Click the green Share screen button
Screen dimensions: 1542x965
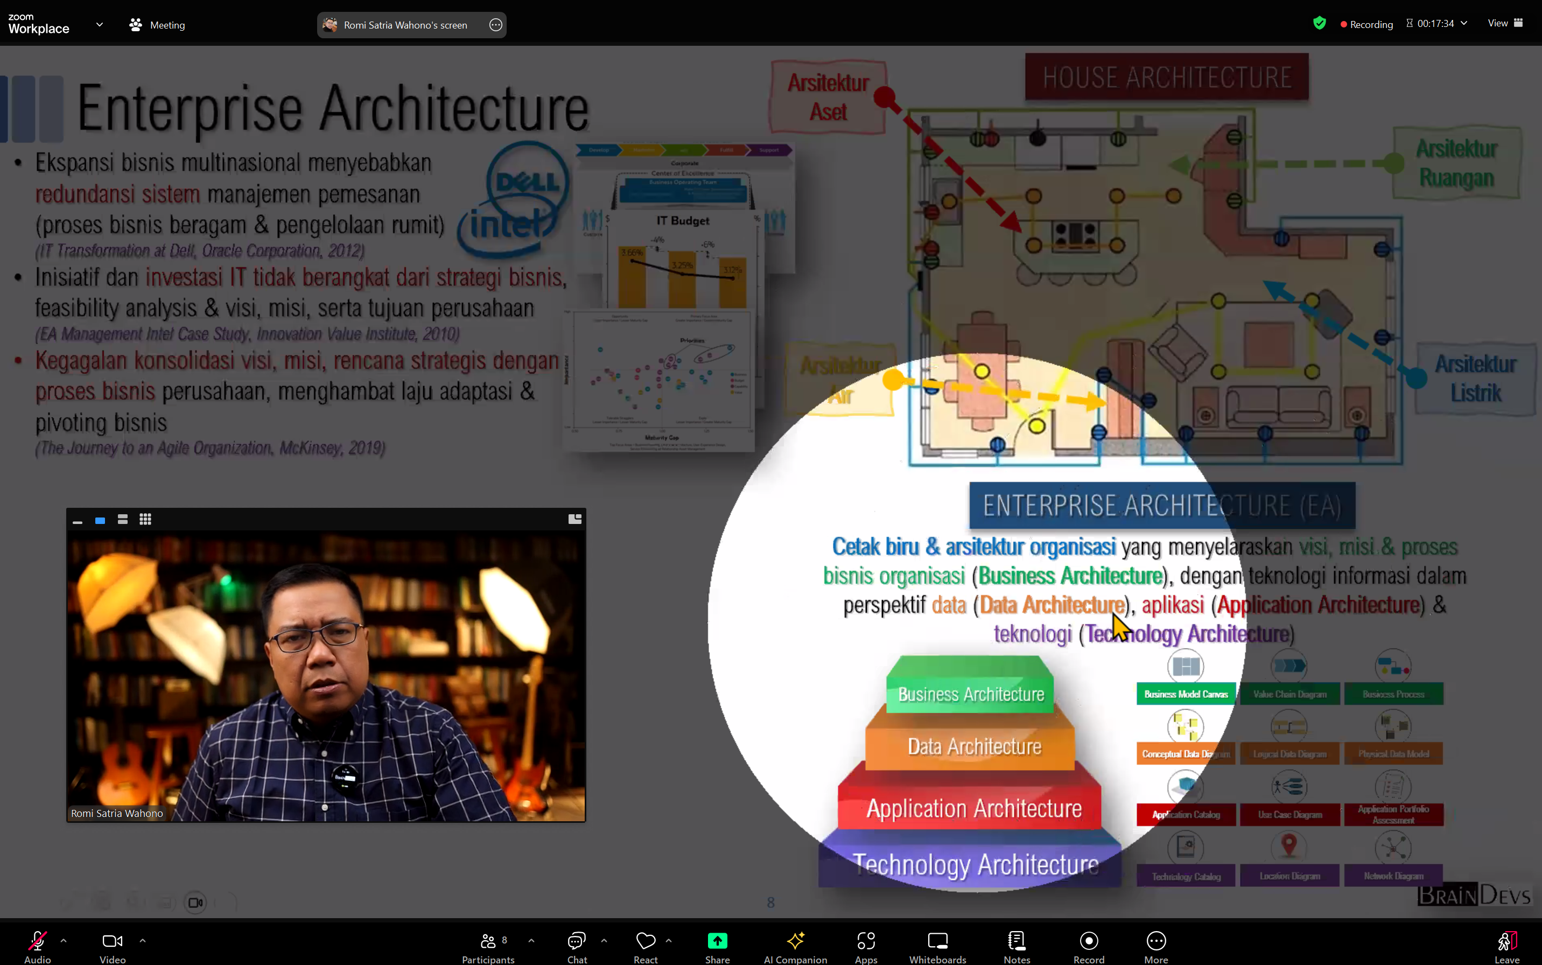click(x=717, y=941)
